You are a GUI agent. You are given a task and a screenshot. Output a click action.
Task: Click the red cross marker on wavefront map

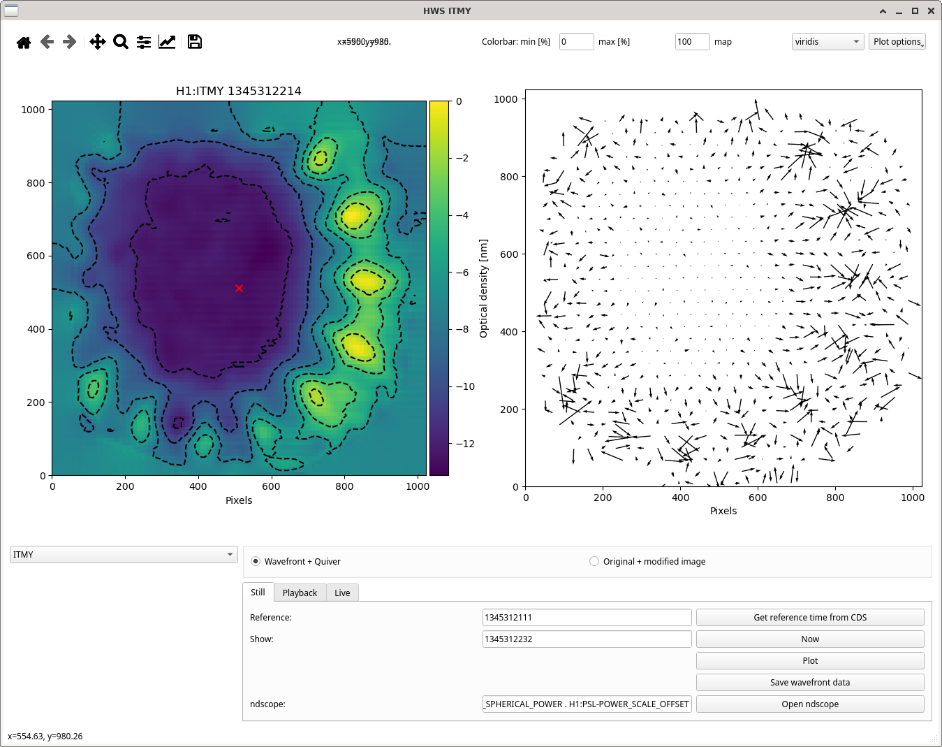[x=239, y=288]
